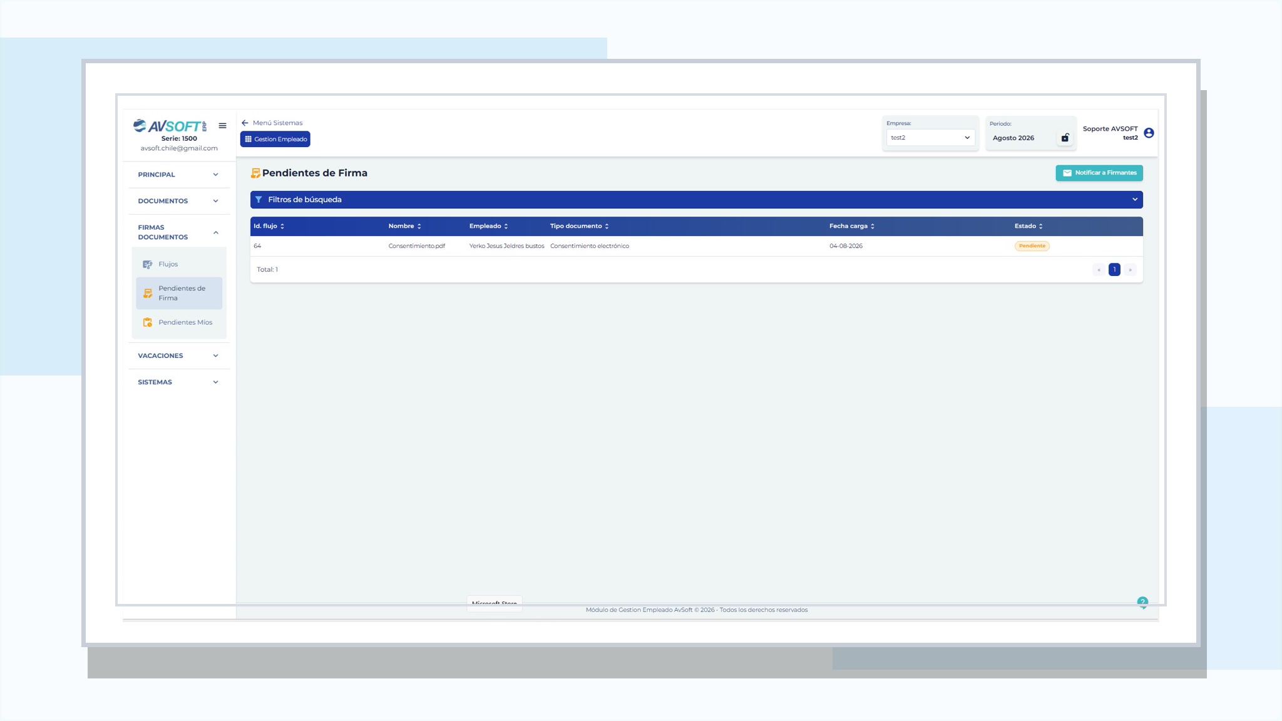This screenshot has height=721, width=1282.
Task: Expand the SISTEMAS menu section
Action: click(178, 382)
